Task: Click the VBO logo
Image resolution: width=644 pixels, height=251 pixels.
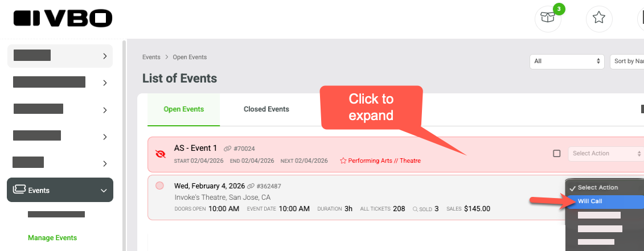Action: (x=63, y=18)
